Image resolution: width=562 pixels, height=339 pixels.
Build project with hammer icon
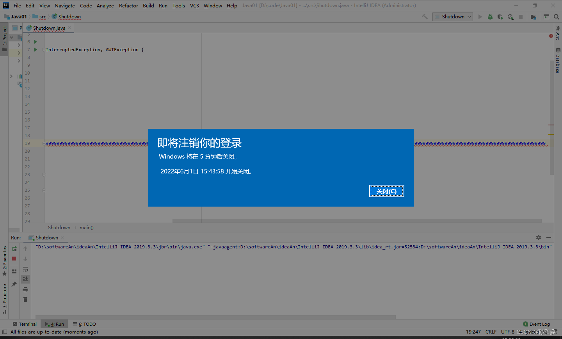pyautogui.click(x=425, y=17)
